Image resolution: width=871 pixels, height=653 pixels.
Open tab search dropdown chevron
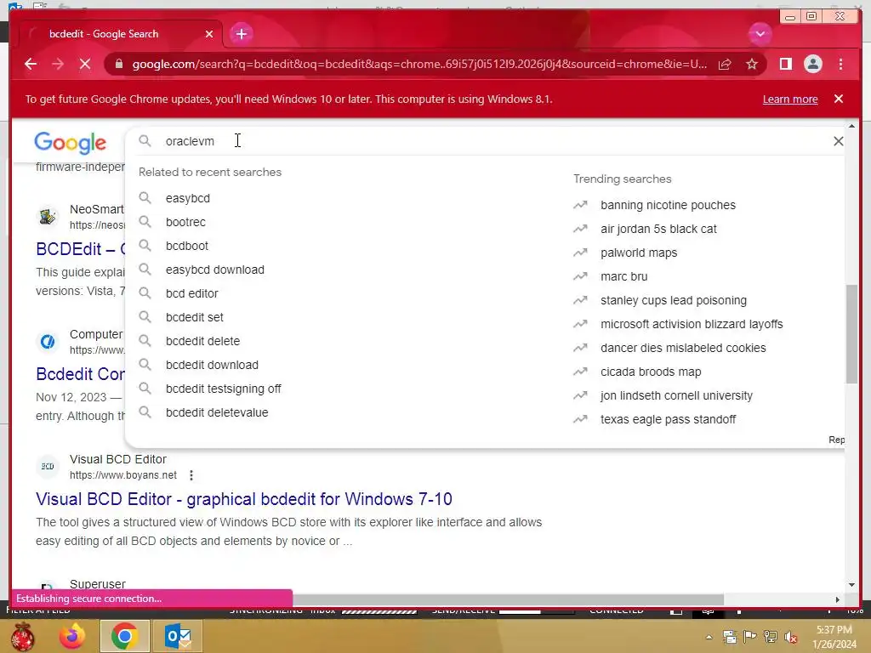(760, 34)
